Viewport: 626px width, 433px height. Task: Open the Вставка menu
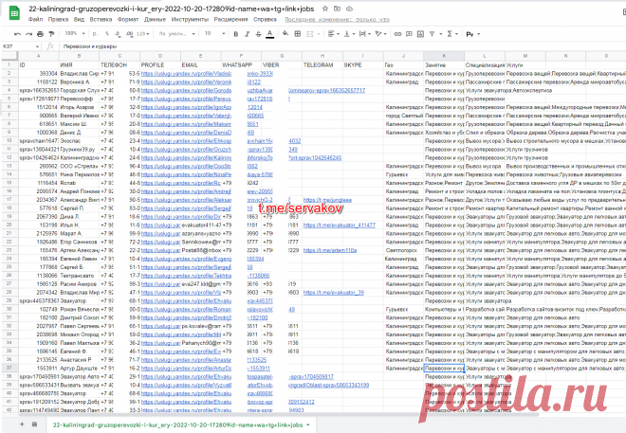tap(101, 19)
